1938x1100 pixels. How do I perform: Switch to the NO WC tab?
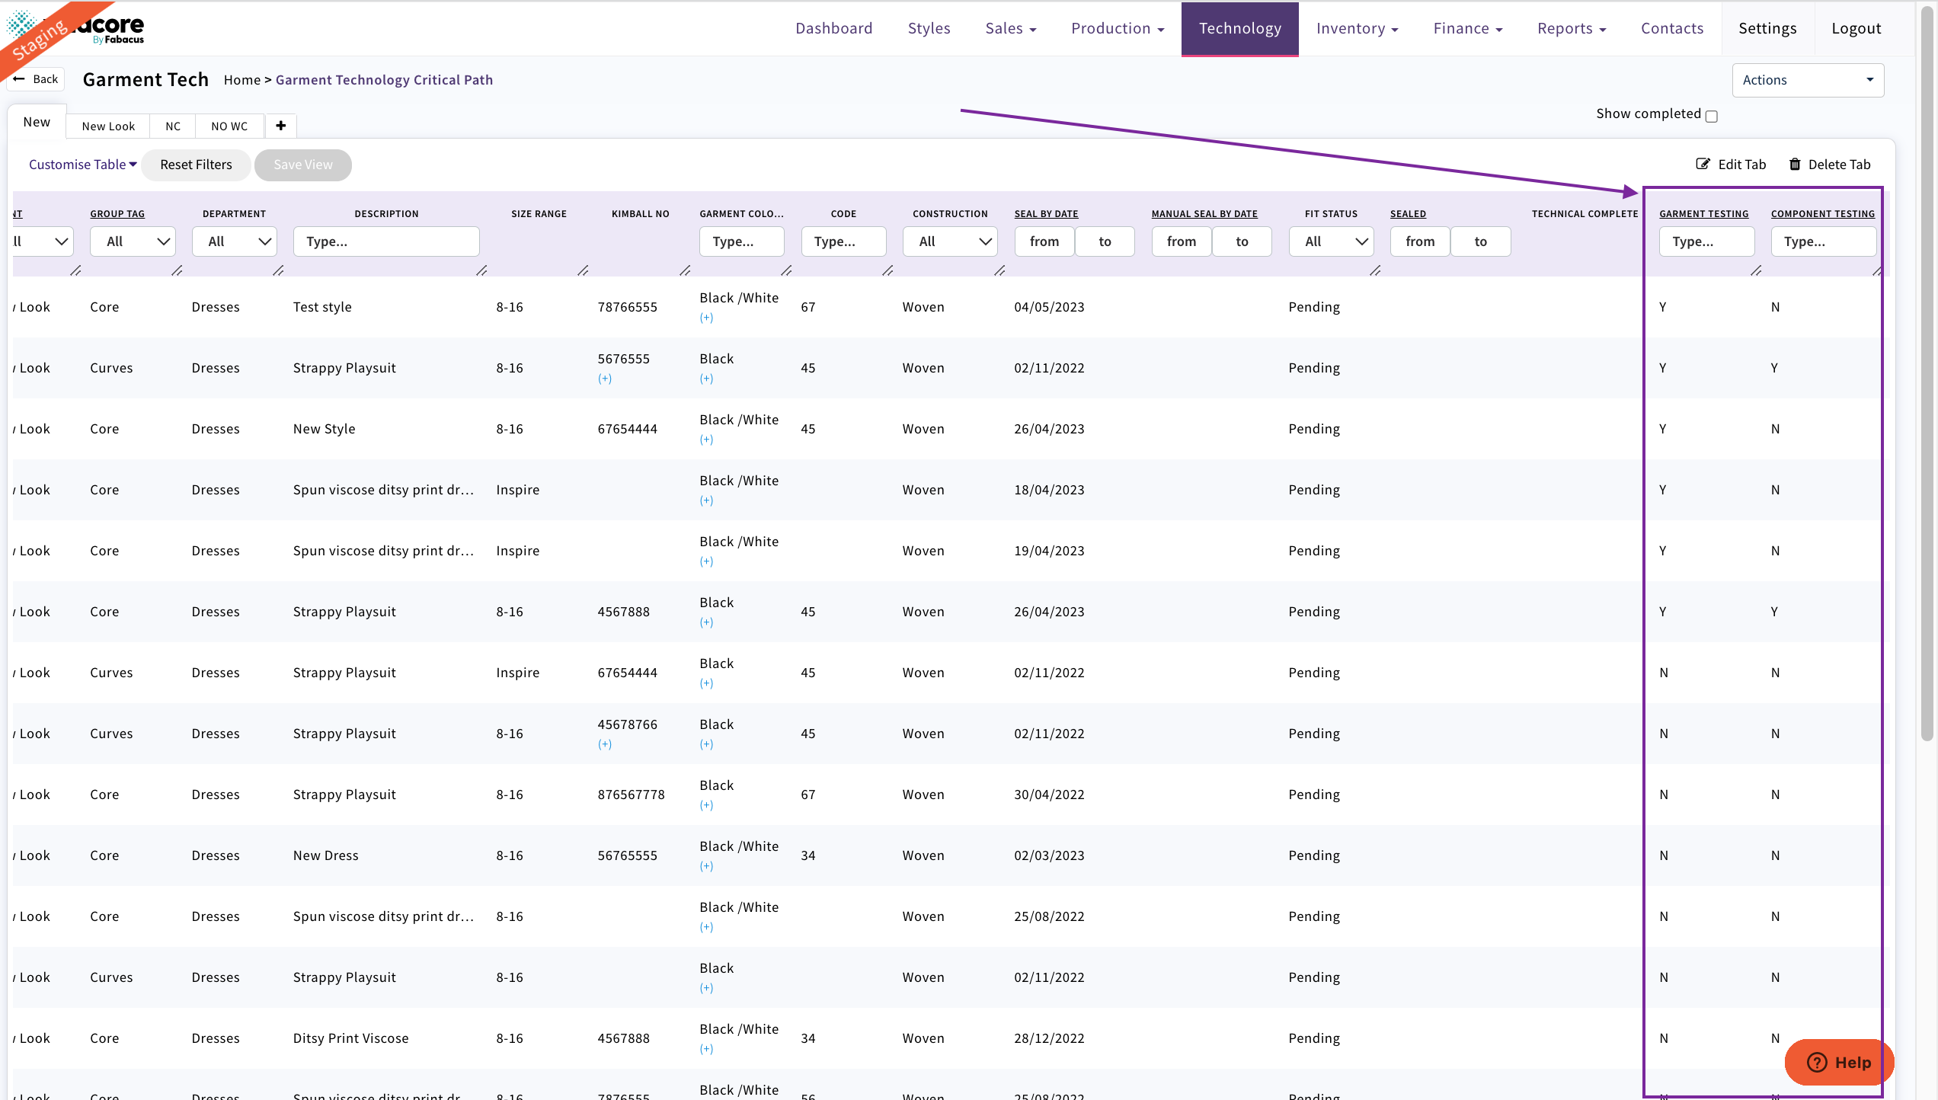coord(229,126)
